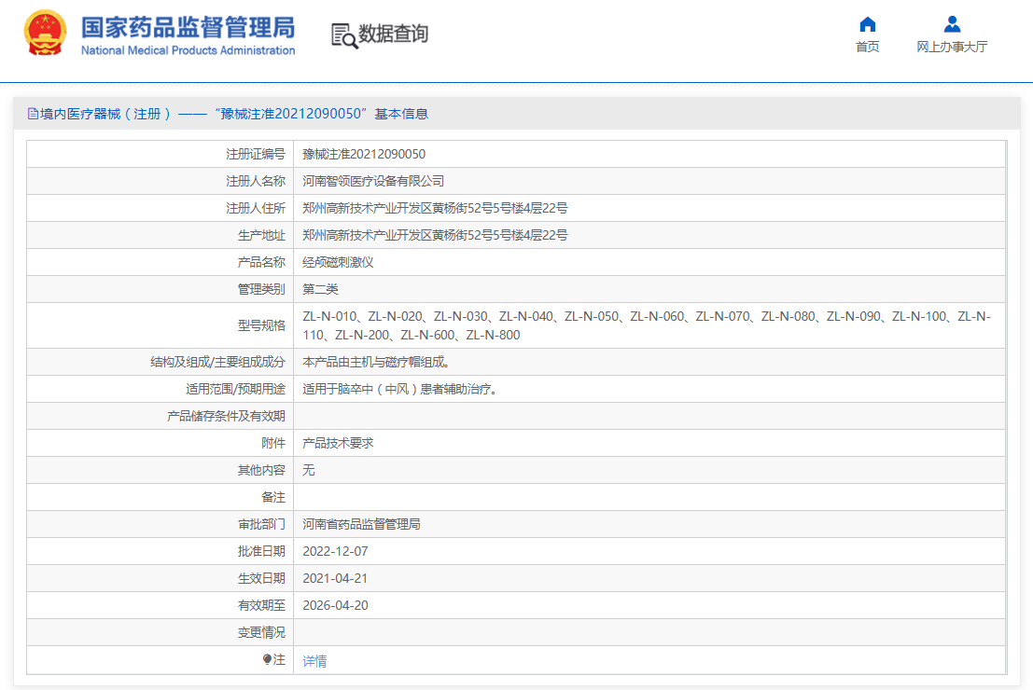1033x690 pixels.
Task: Click the 附件 label
Action: pyautogui.click(x=273, y=443)
